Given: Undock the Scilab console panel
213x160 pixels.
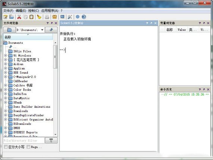Looking at the screenshot, I should [x=151, y=23].
